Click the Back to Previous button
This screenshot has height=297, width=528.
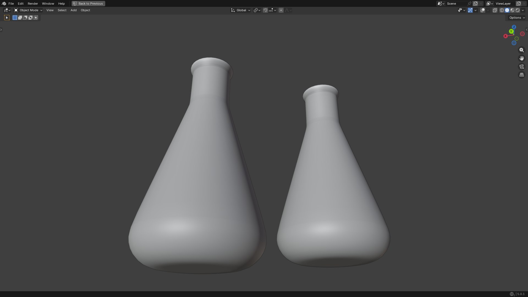click(88, 4)
